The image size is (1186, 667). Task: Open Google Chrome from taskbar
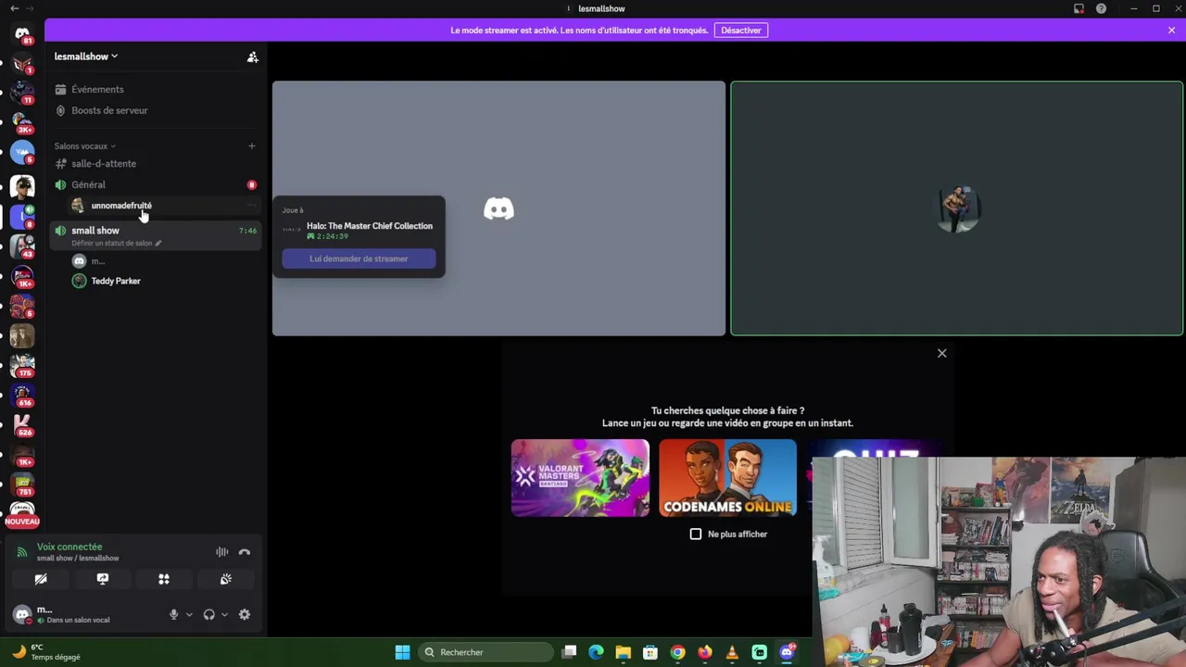pyautogui.click(x=677, y=652)
